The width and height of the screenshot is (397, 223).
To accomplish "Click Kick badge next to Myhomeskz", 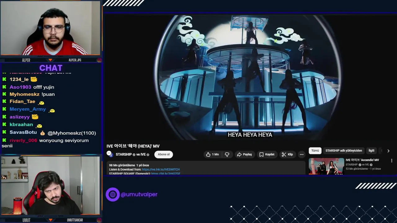I will pyautogui.click(x=4, y=94).
